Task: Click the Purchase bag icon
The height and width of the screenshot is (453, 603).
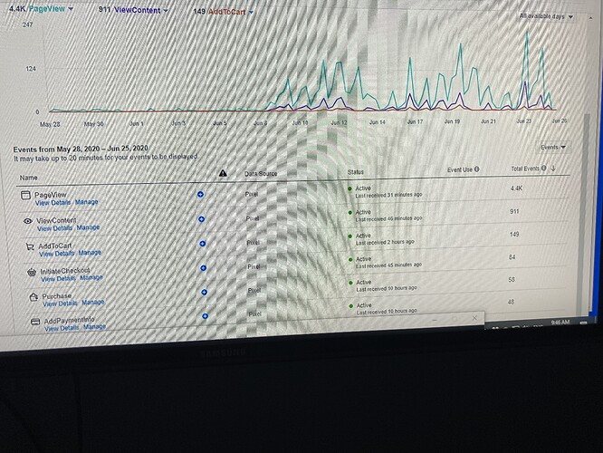Action: tap(33, 297)
